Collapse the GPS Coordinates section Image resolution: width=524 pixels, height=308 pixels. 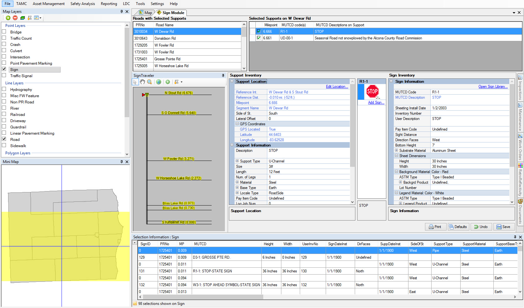pos(237,124)
